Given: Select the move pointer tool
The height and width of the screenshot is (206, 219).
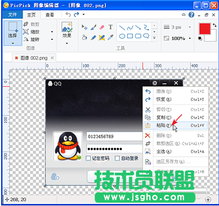Looking at the screenshot, I should pyautogui.click(x=84, y=27).
